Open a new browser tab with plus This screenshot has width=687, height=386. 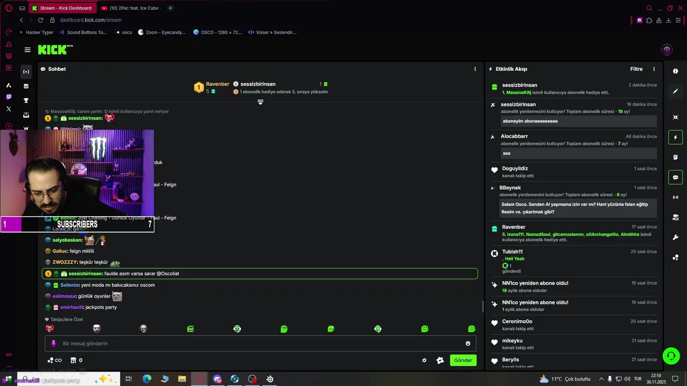coord(170,8)
